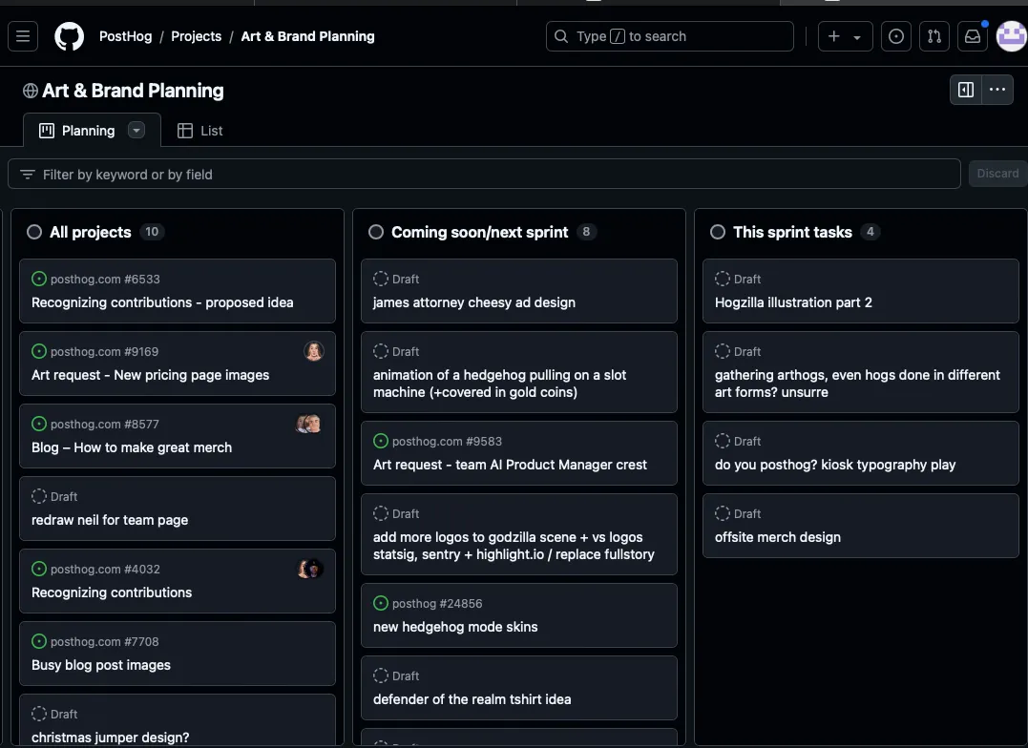Viewport: 1028px width, 748px height.
Task: Open the notifications inbox icon
Action: coord(972,36)
